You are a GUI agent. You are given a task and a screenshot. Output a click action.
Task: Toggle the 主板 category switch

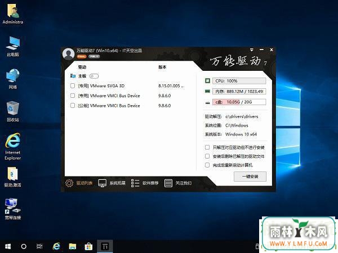tap(94, 76)
